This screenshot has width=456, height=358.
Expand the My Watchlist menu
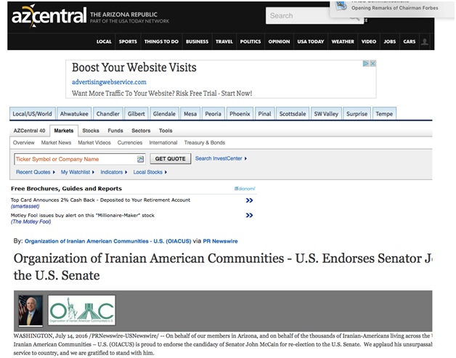click(x=78, y=172)
